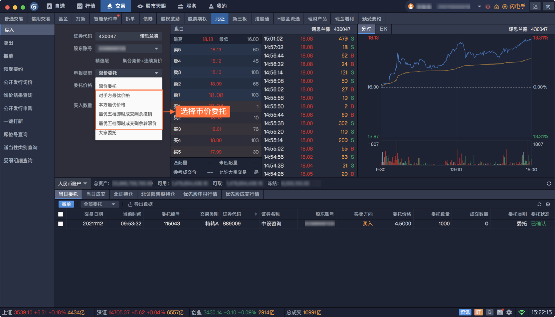Open 受限明细查询 in sidebar
The height and width of the screenshot is (317, 555).
click(x=27, y=161)
